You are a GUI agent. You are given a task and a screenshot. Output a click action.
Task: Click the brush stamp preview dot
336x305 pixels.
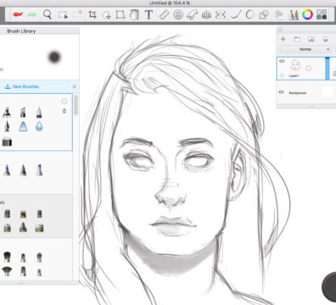[54, 57]
